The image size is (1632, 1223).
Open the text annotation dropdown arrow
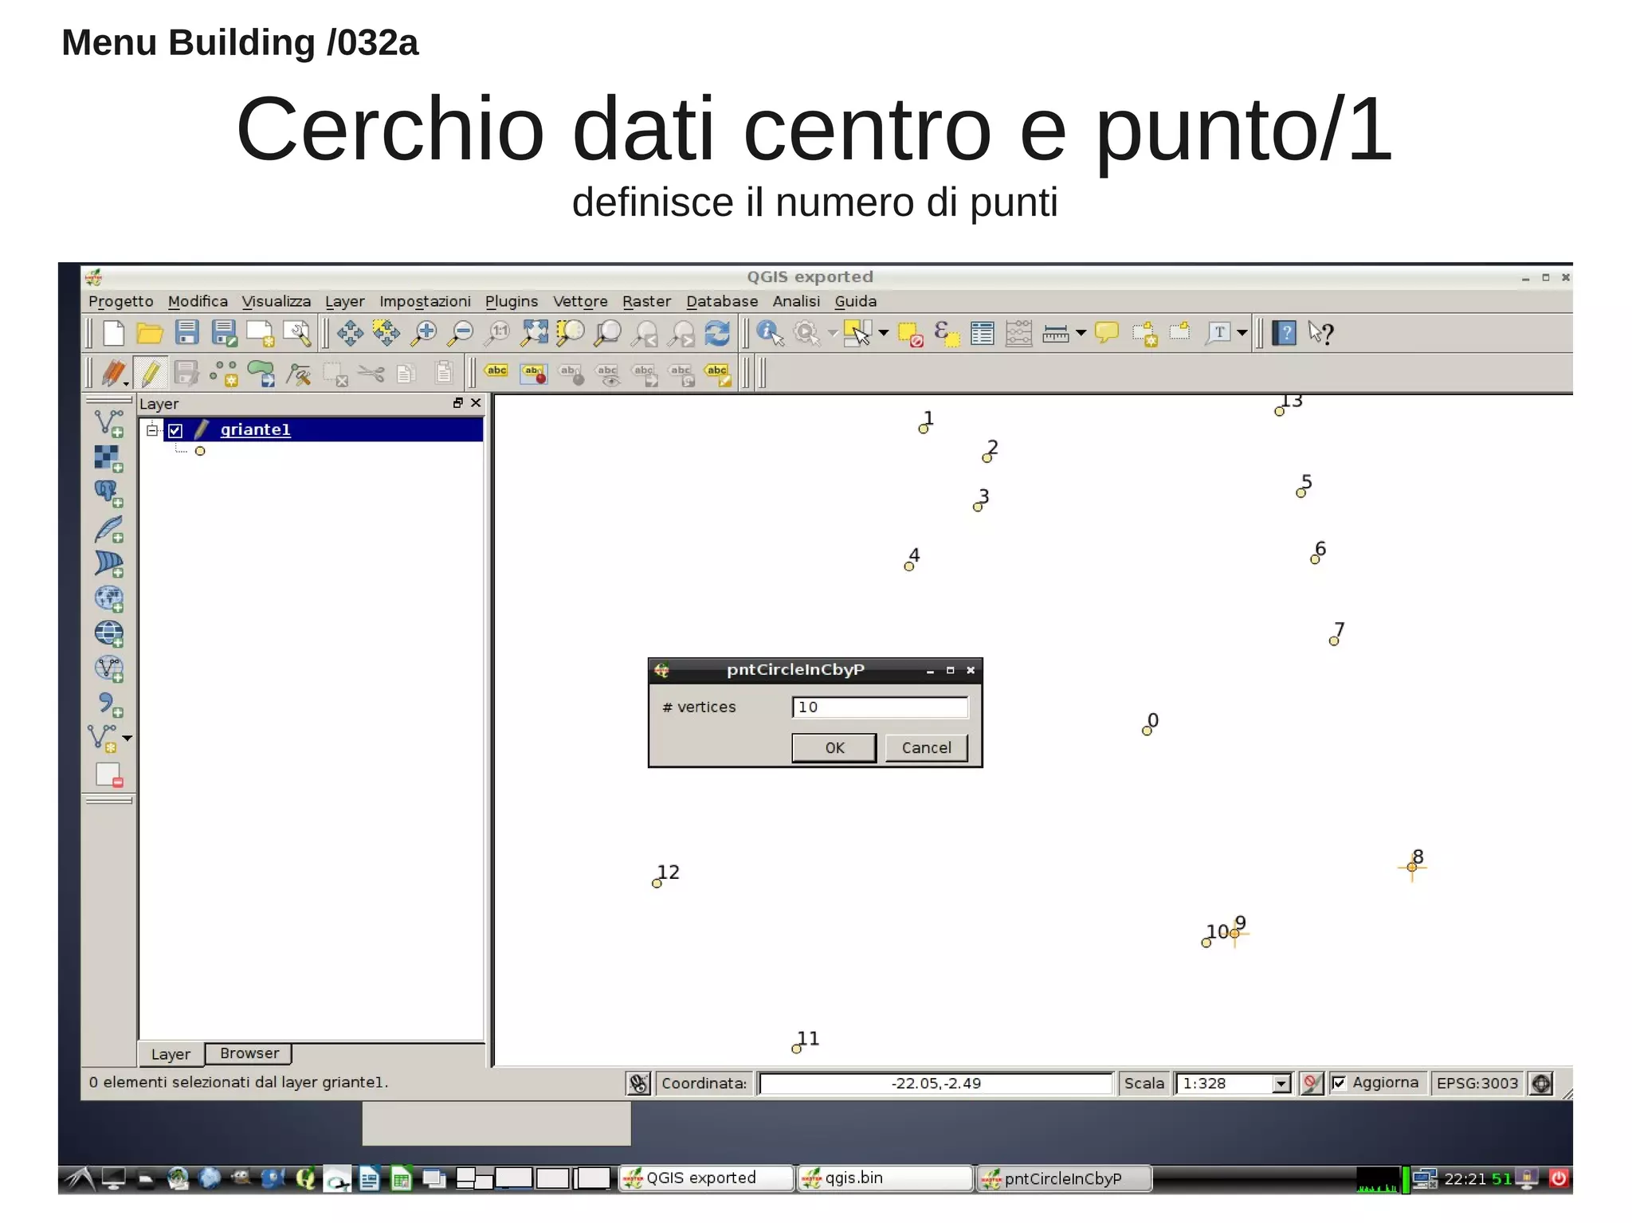point(1242,333)
